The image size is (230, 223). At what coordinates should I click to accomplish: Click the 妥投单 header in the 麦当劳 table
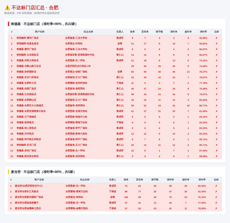point(139,180)
